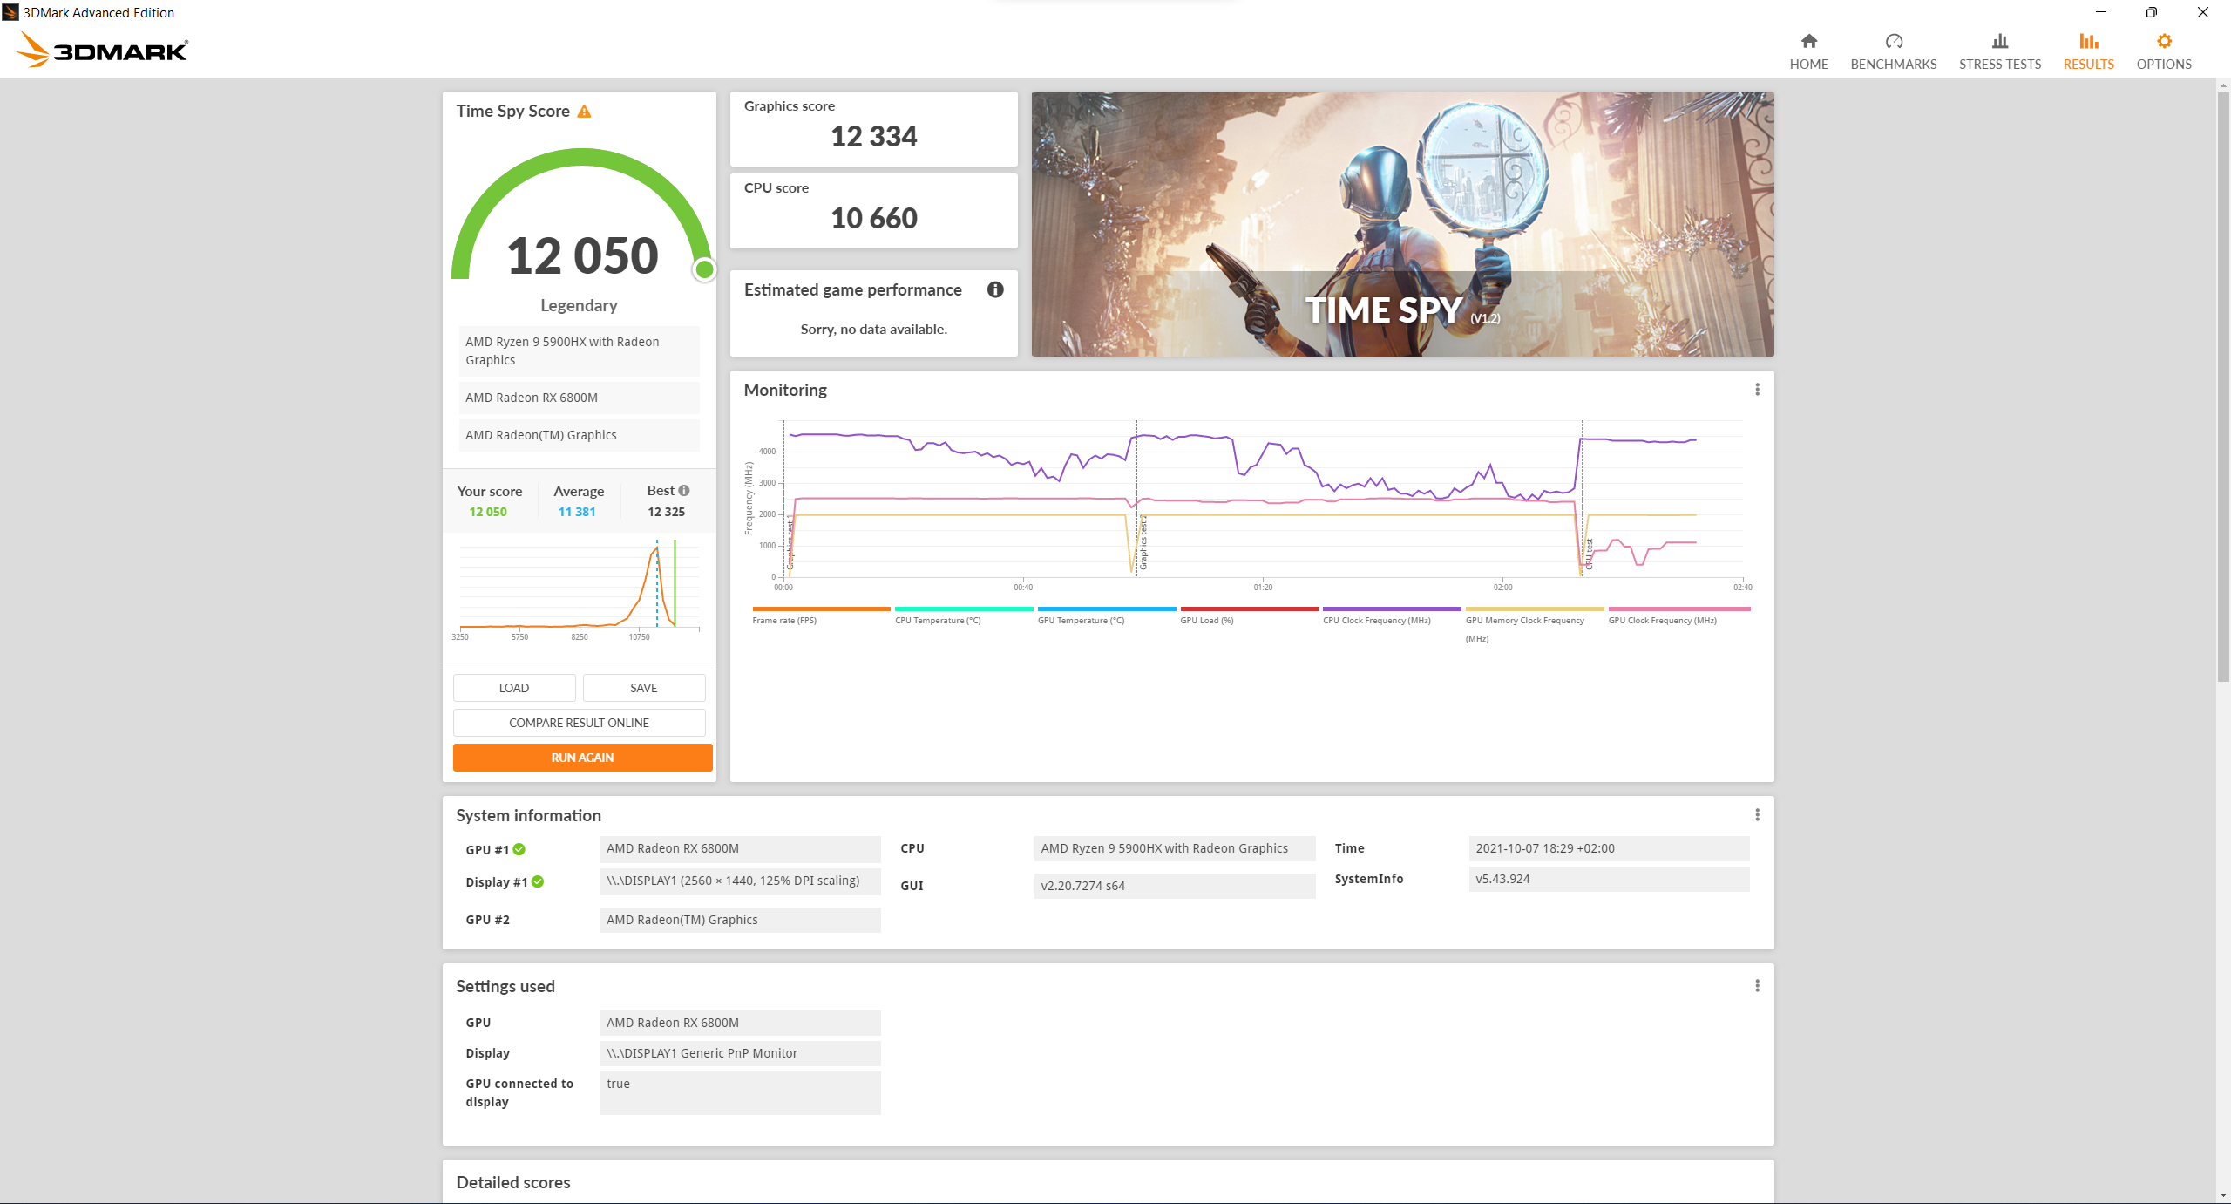This screenshot has height=1204, width=2231.
Task: Click the Time Spy Score warning icon
Action: (584, 112)
